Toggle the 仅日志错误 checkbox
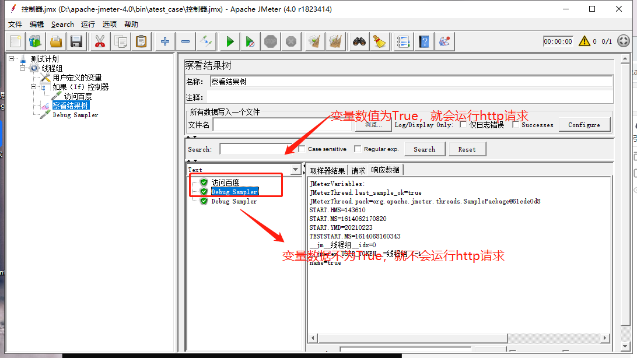Viewport: 637px width, 358px height. (x=463, y=125)
